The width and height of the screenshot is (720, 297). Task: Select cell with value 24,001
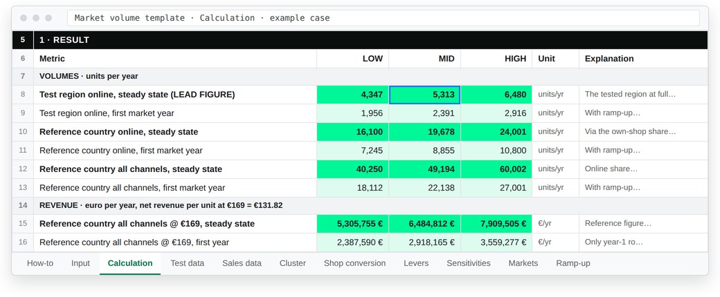tap(496, 132)
